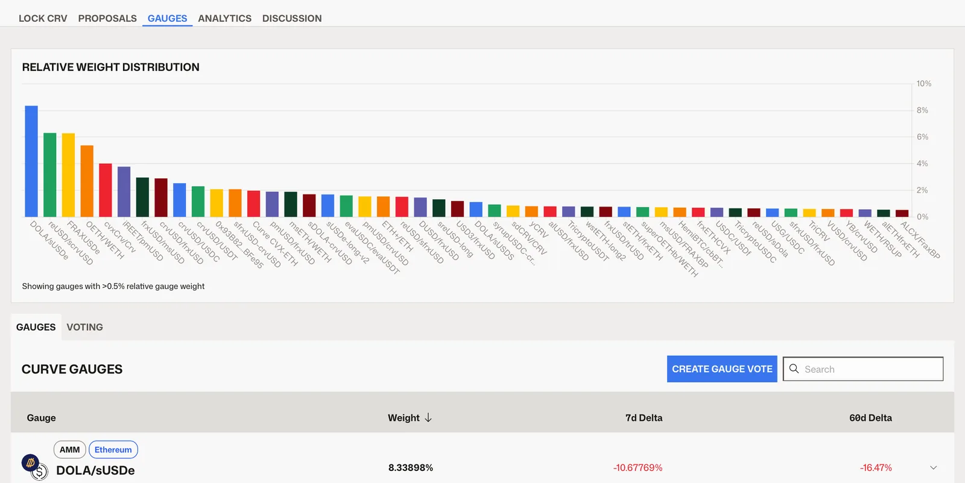Click the orange OETH/WETH chart bar
The width and height of the screenshot is (965, 483).
(87, 181)
